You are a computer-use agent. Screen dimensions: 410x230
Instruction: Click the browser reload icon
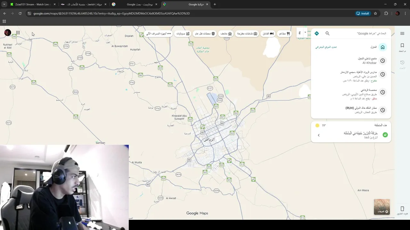coord(20,13)
